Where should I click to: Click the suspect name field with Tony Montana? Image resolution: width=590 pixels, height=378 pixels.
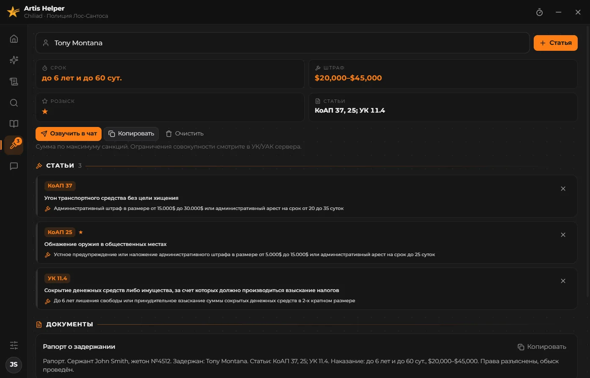coord(283,43)
